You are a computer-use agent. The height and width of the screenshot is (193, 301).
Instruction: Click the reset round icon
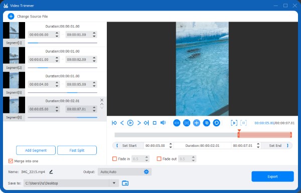click(x=217, y=123)
